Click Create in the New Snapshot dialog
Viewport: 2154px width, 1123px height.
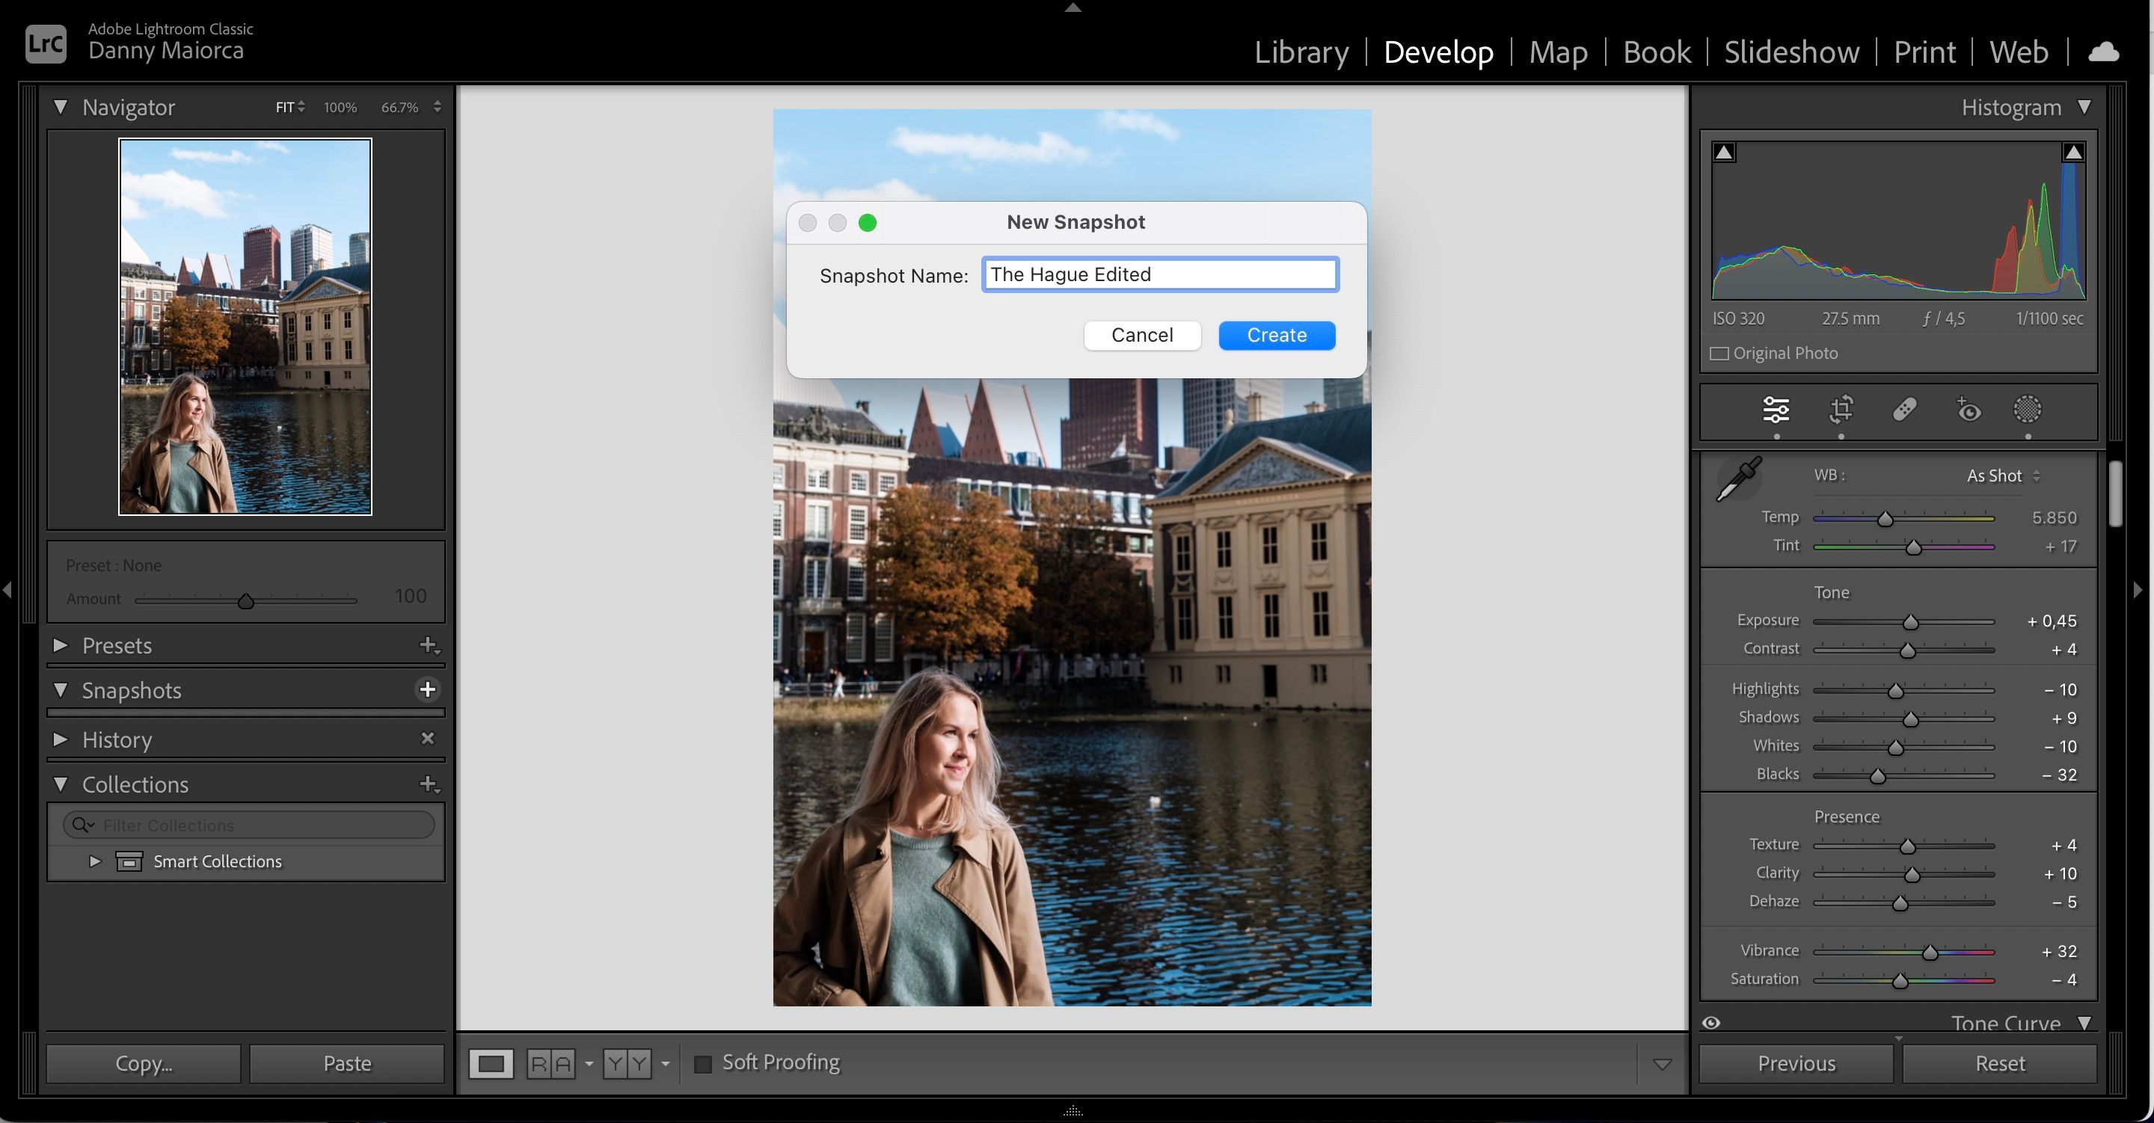[x=1276, y=334]
